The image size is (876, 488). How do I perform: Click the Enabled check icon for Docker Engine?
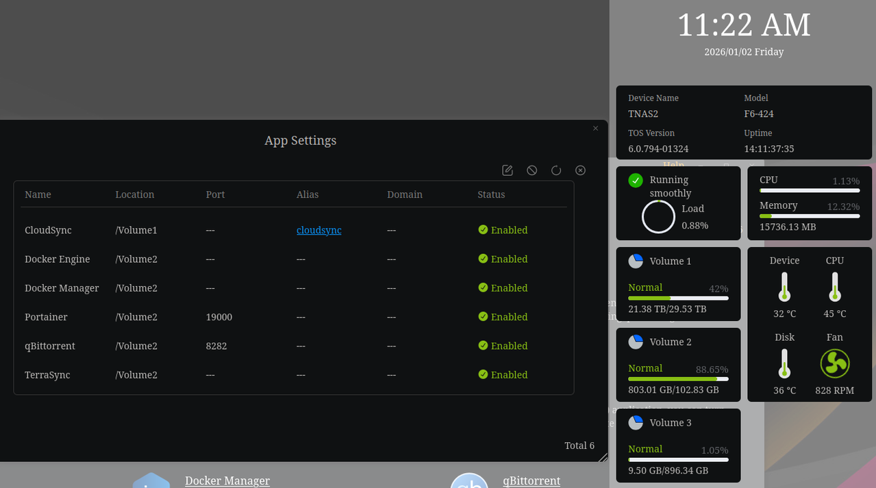[483, 258]
